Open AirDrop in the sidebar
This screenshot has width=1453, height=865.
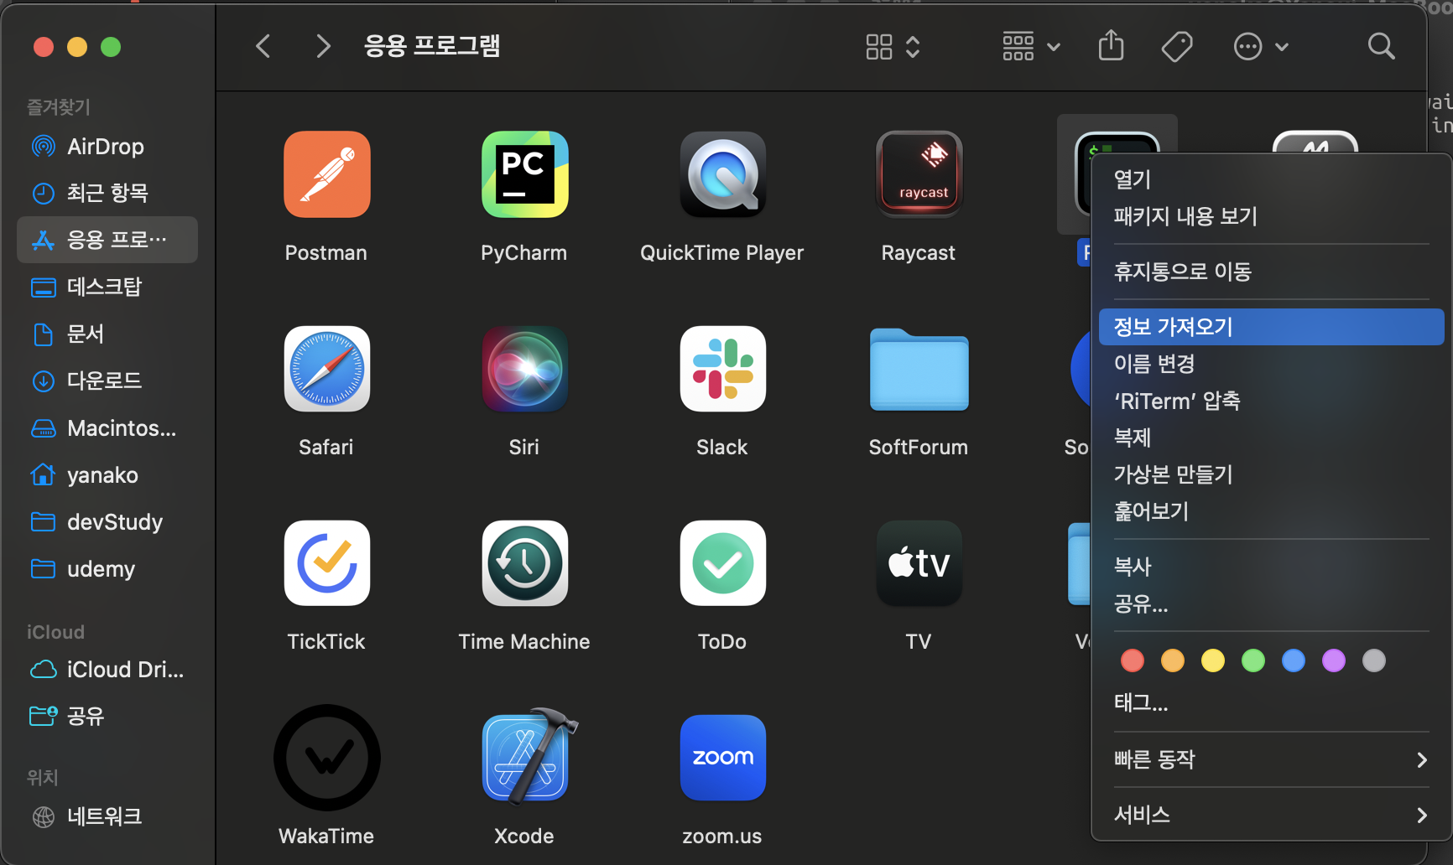click(x=107, y=147)
